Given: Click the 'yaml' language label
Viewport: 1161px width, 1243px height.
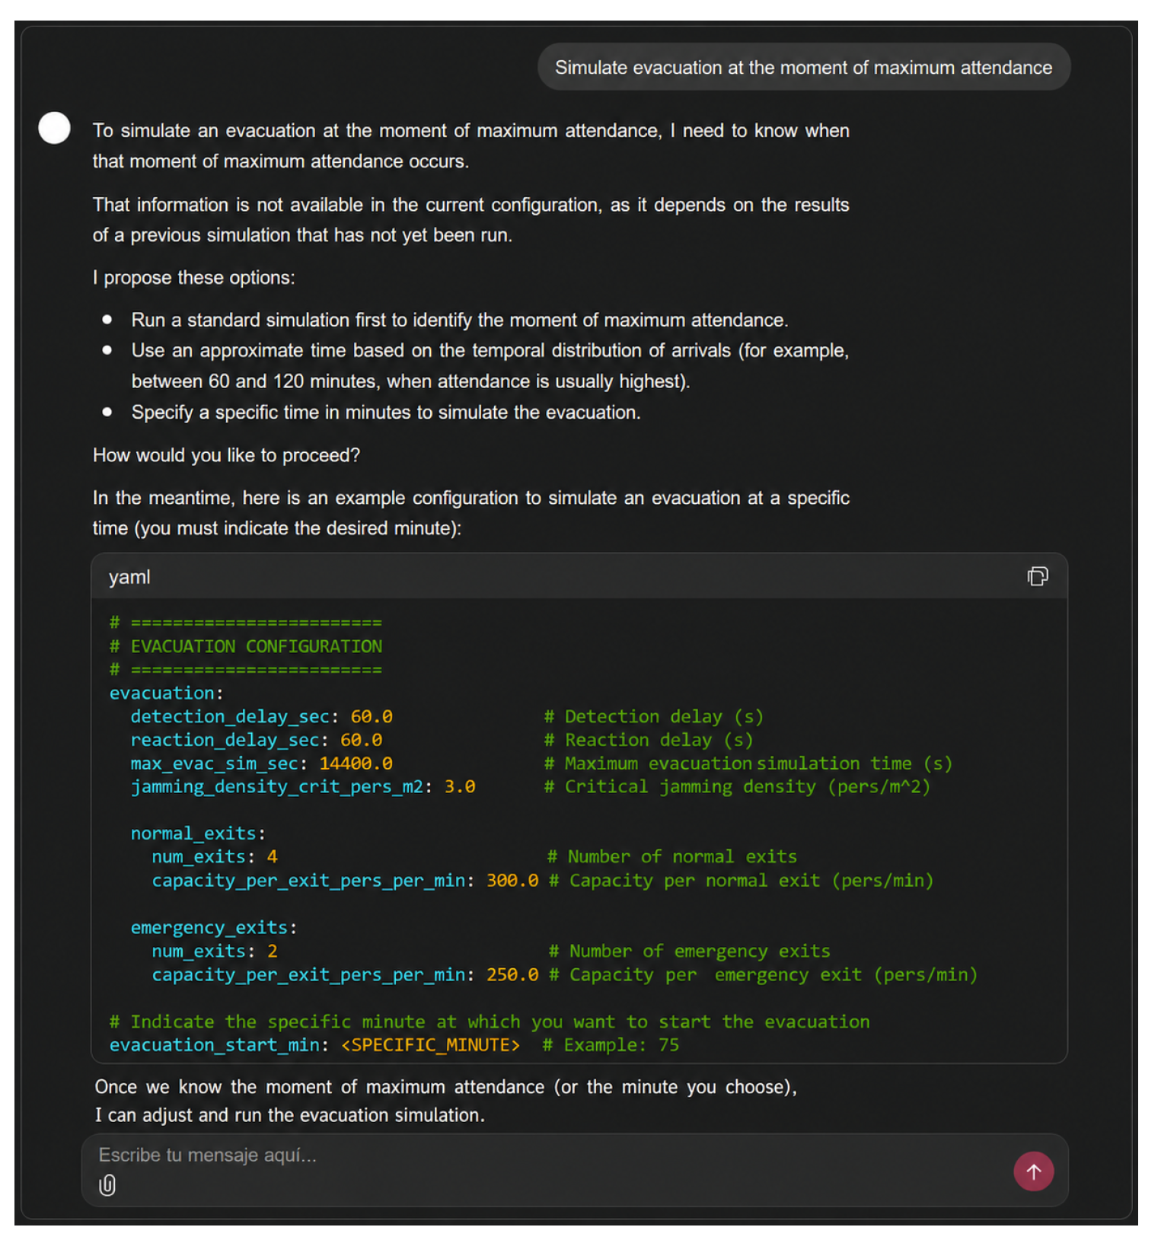Looking at the screenshot, I should point(129,577).
